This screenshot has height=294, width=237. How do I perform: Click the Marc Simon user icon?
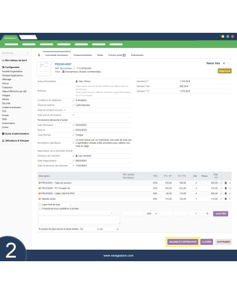click(77, 81)
